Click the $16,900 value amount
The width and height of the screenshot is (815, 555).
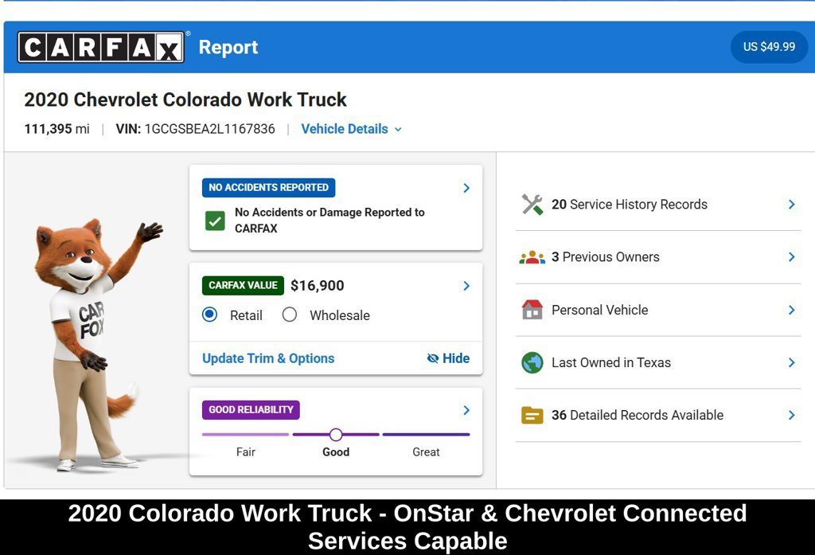click(x=317, y=286)
